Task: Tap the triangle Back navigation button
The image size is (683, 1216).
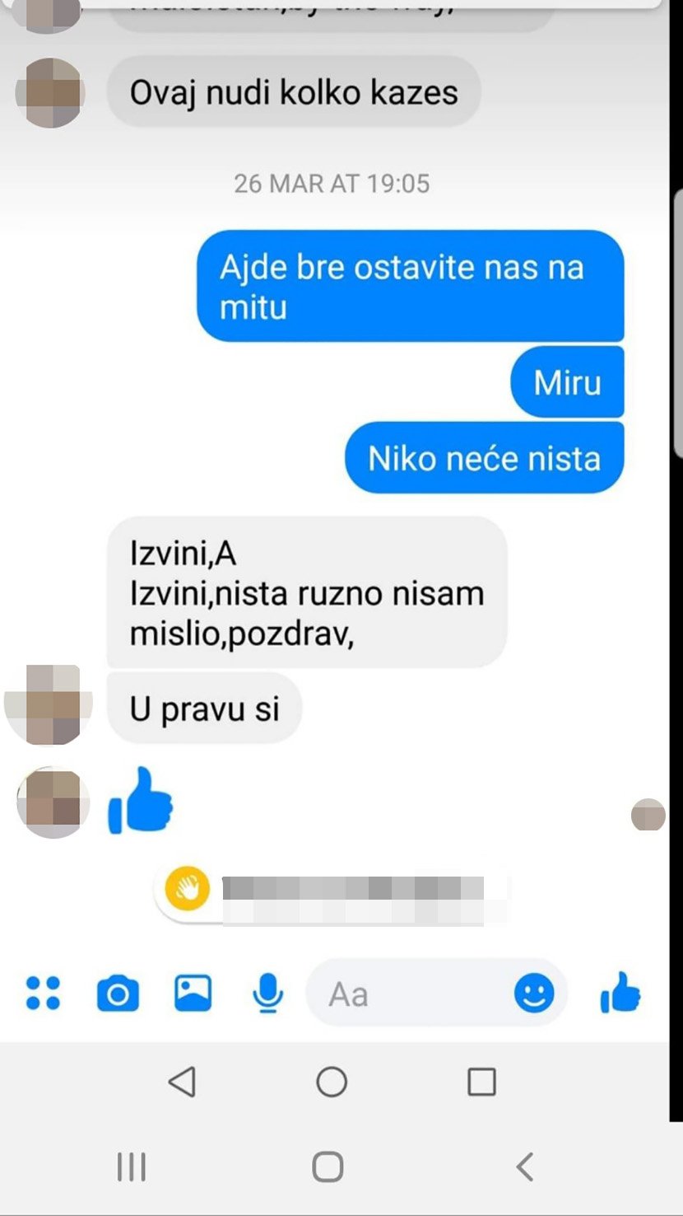Action: (182, 1081)
